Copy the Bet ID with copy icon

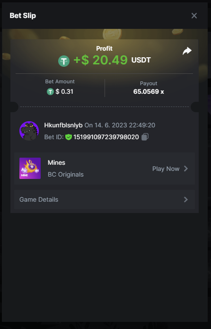145,137
